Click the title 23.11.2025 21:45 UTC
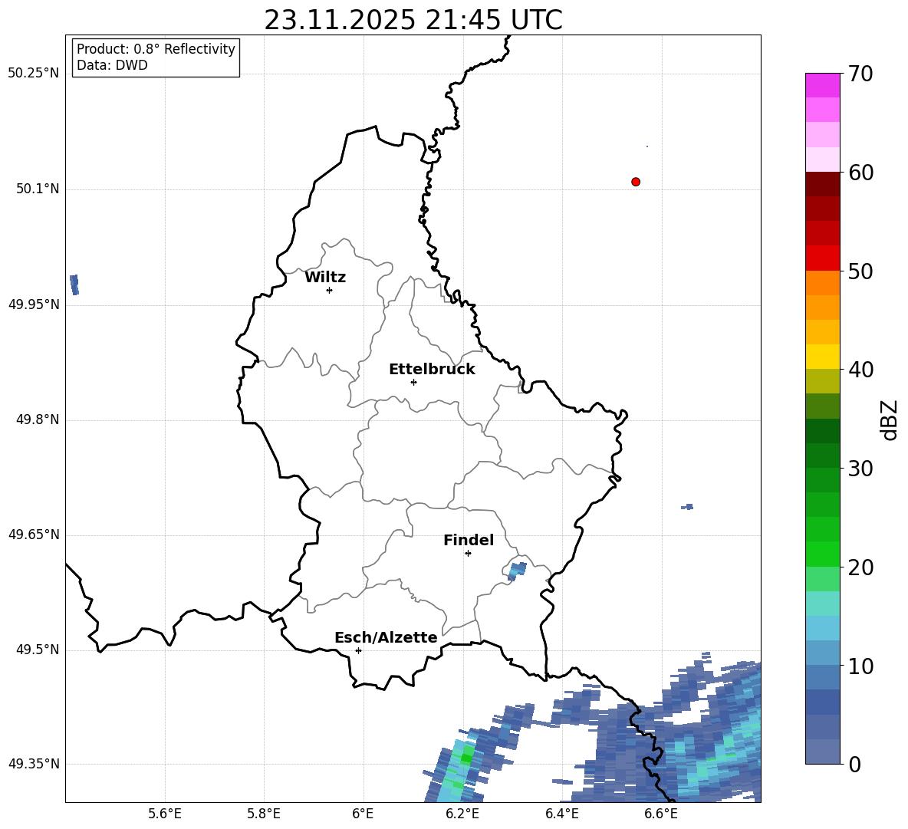 click(413, 20)
